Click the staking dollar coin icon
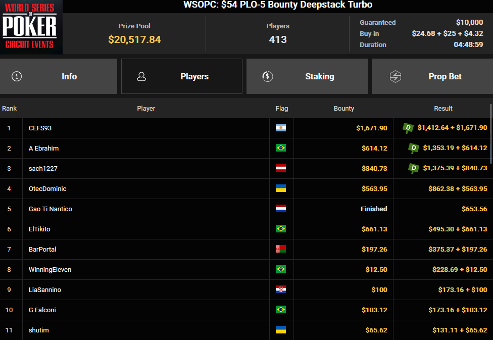The image size is (493, 340). click(268, 76)
